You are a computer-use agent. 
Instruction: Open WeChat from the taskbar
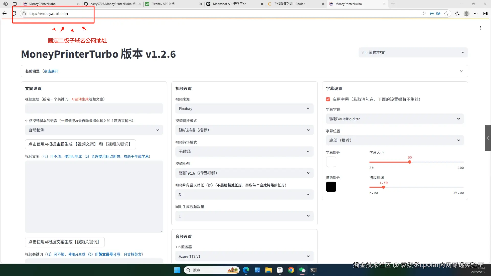pos(302,270)
